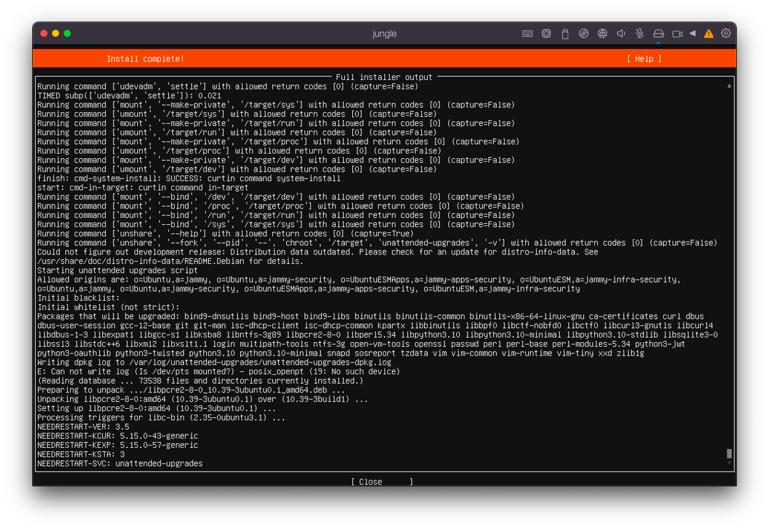769x529 pixels.
Task: Click the orange warning triangle icon
Action: [x=708, y=34]
